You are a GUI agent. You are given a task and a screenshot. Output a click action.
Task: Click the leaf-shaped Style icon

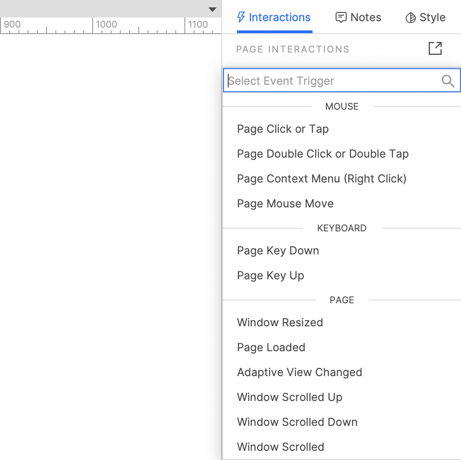[410, 18]
